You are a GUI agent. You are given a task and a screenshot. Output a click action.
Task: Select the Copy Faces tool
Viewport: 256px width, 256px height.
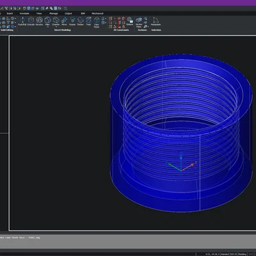coord(97,22)
